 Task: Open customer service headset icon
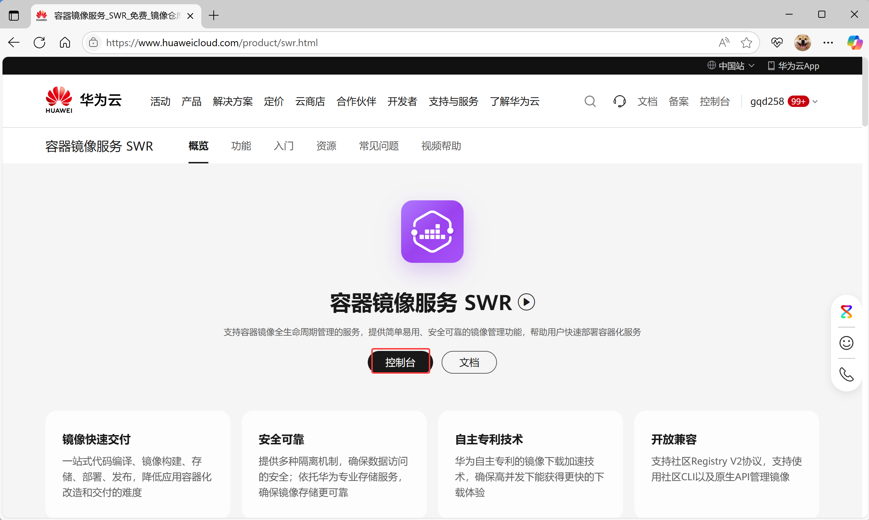pyautogui.click(x=619, y=101)
